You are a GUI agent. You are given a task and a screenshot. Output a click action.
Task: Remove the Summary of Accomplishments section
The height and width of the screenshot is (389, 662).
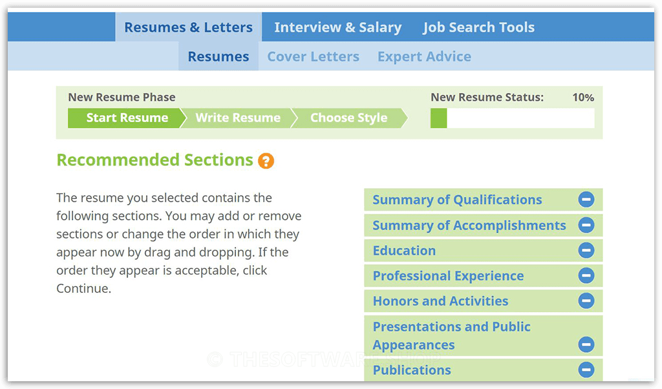[586, 225]
